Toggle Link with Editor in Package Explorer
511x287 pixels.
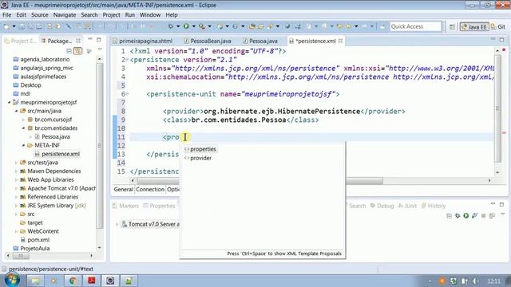click(x=78, y=51)
